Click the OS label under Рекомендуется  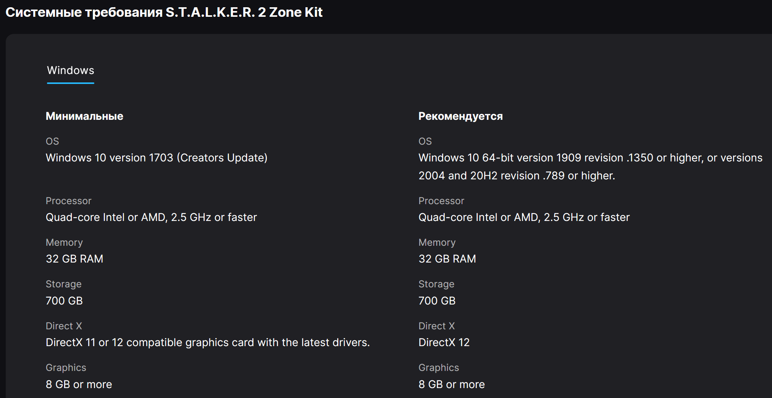(425, 141)
